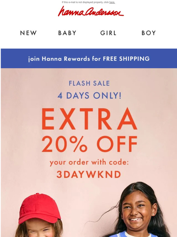The width and height of the screenshot is (177, 237).
Task: Click the red baseball cap
Action: (39, 208)
